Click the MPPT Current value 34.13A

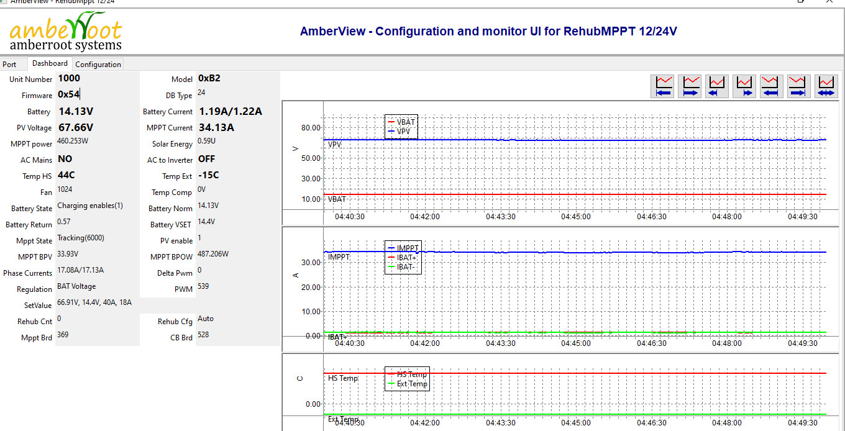(216, 127)
